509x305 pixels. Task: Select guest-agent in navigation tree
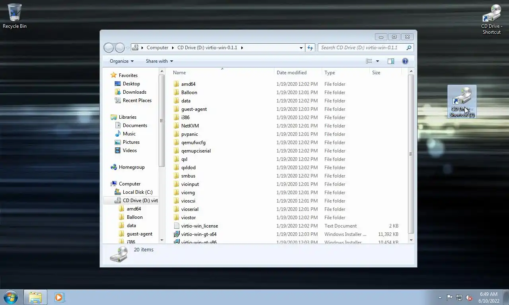(140, 234)
